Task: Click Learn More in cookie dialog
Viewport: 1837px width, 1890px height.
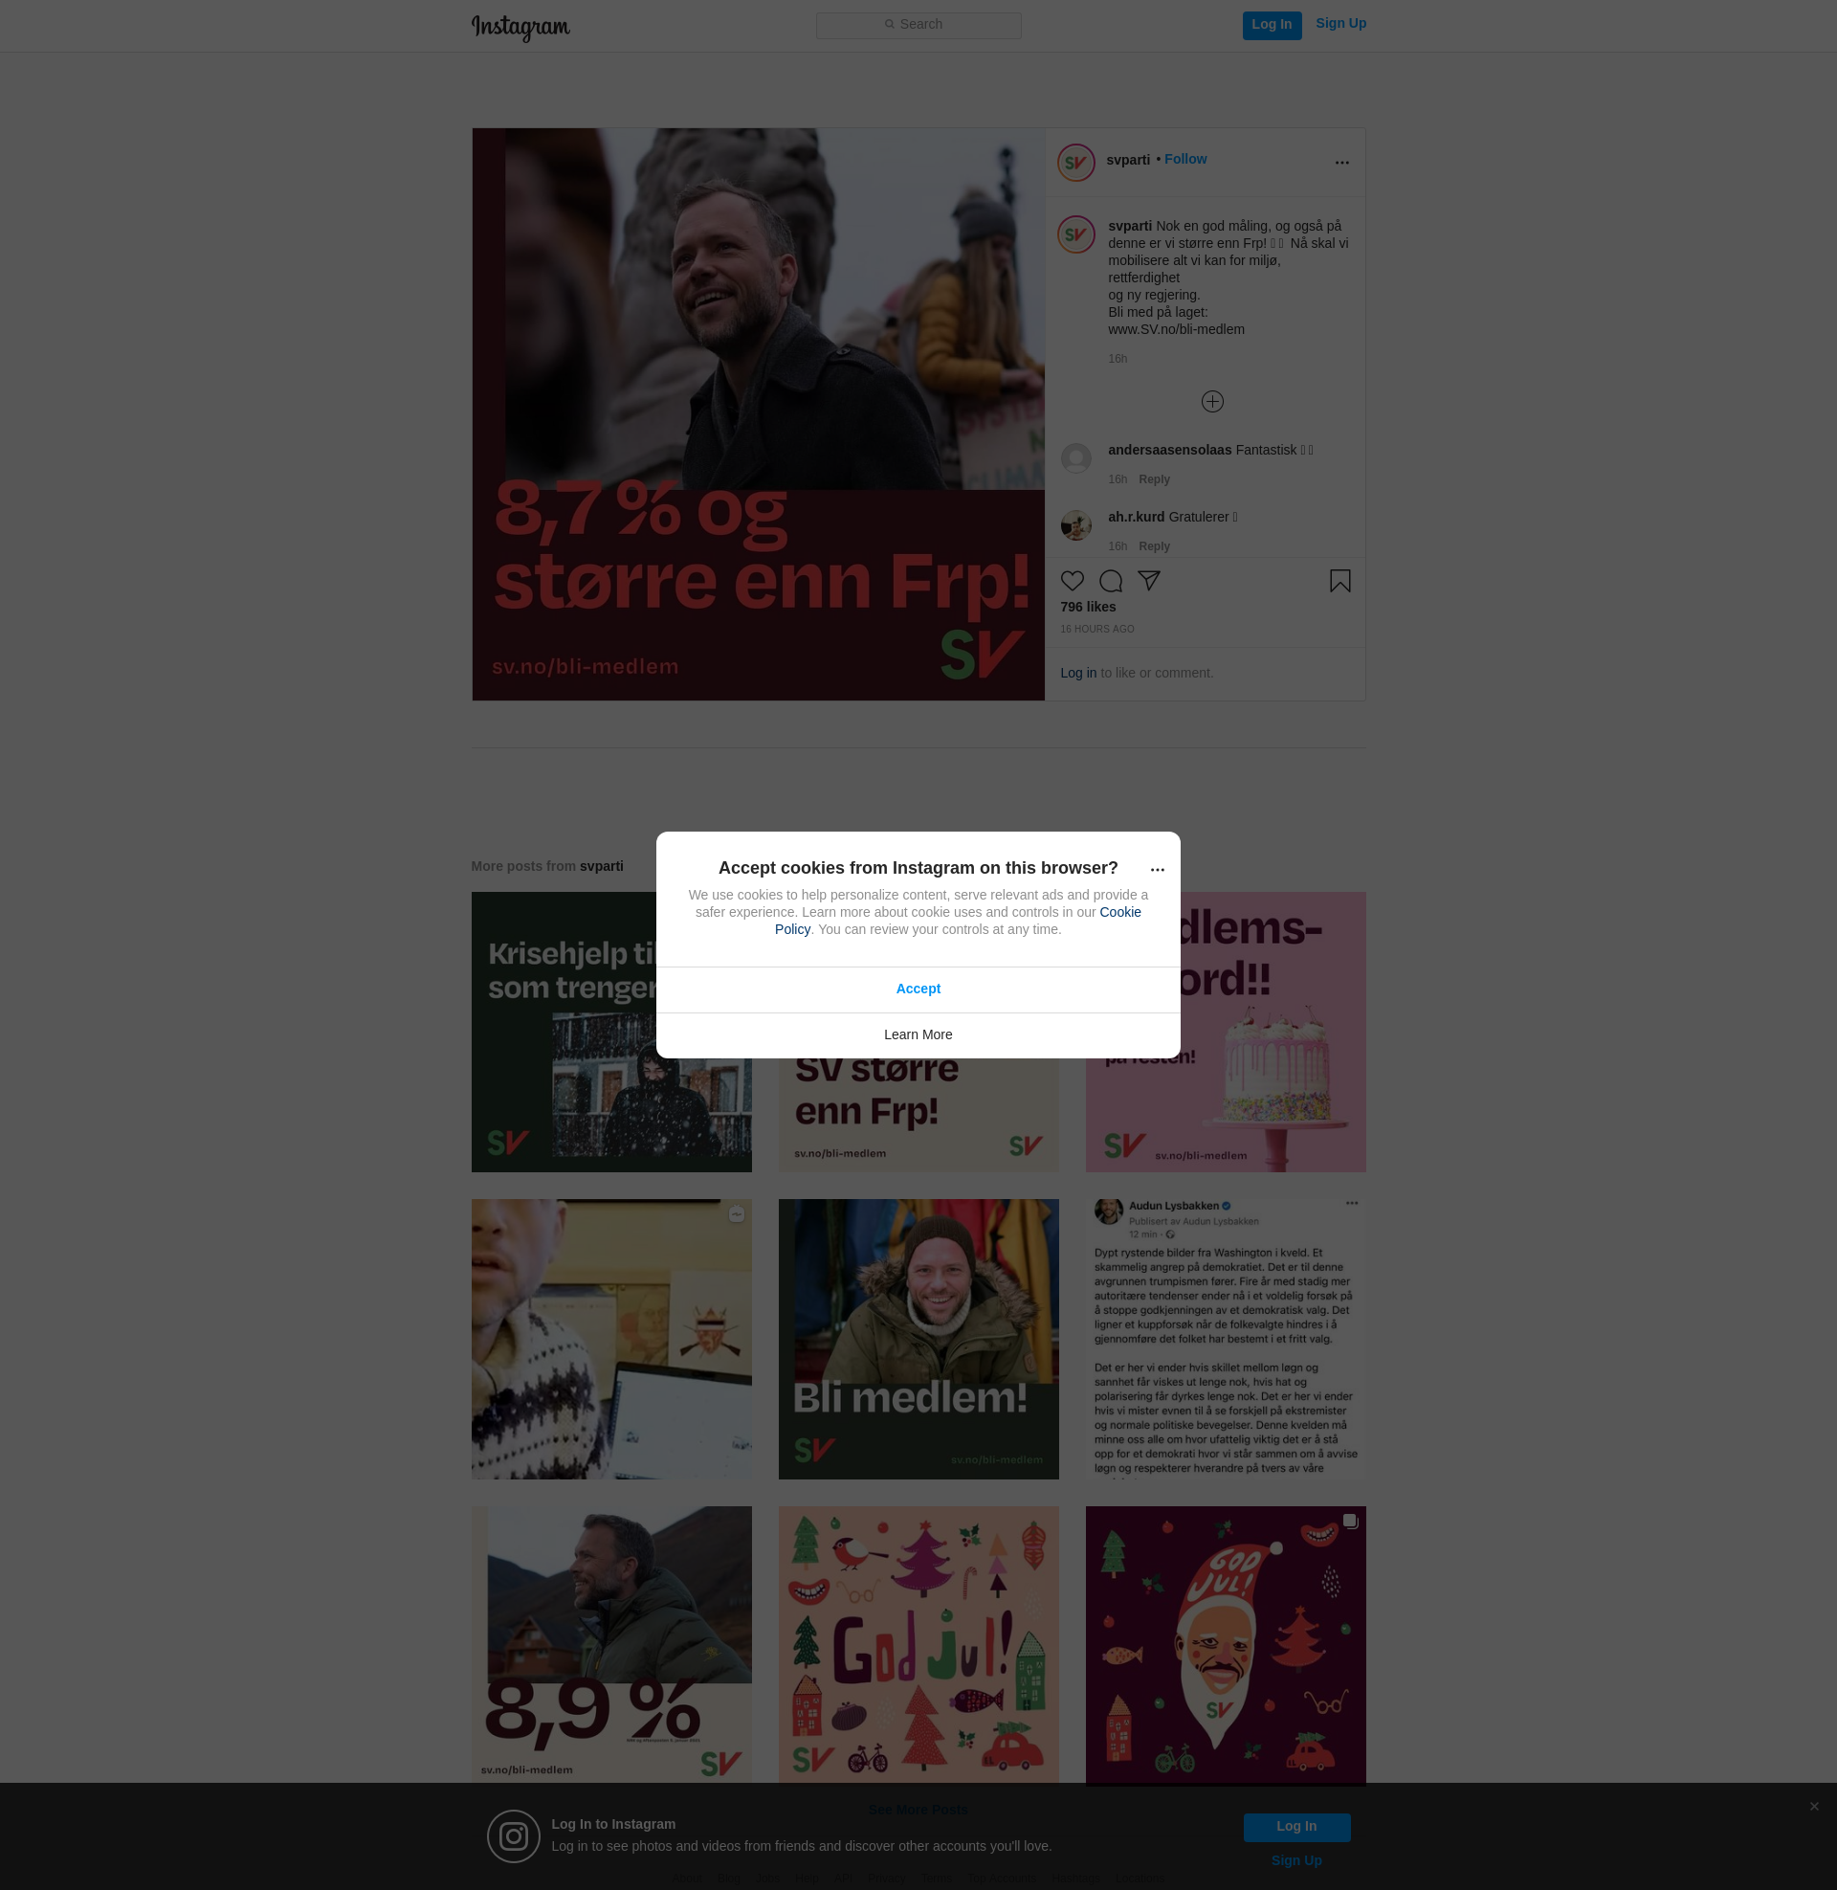Action: (918, 1035)
